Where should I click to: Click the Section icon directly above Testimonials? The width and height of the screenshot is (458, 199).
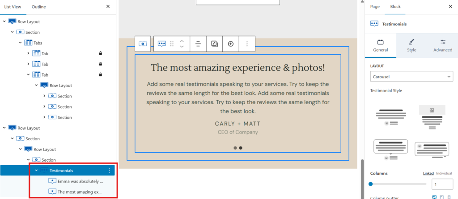[x=36, y=160]
